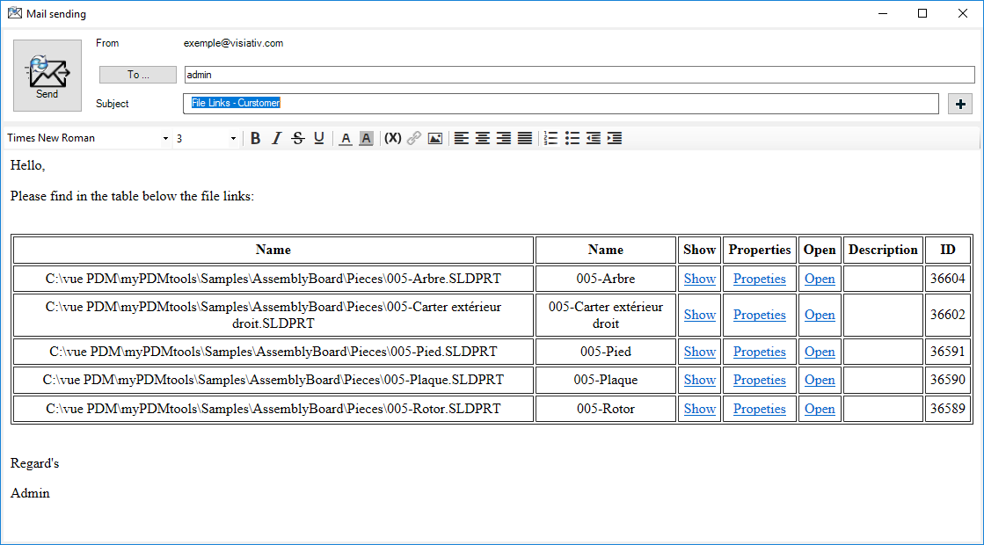Viewport: 984px width, 545px height.
Task: Open the font color picker
Action: tap(346, 138)
